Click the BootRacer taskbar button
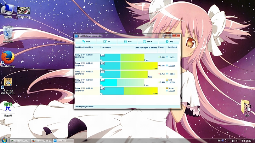The height and width of the screenshot is (143, 255). [x=63, y=141]
